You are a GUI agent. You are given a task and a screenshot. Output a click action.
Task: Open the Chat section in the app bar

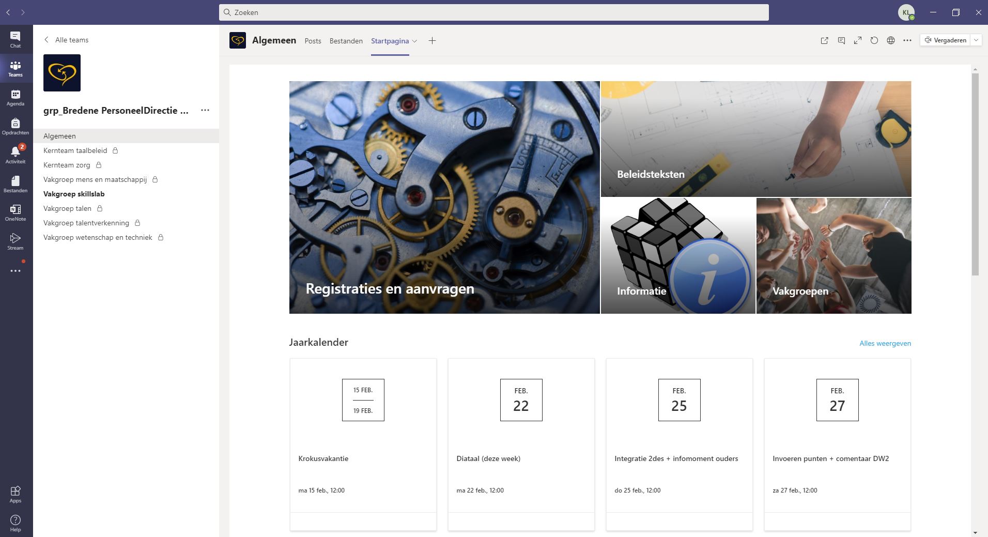(16, 39)
